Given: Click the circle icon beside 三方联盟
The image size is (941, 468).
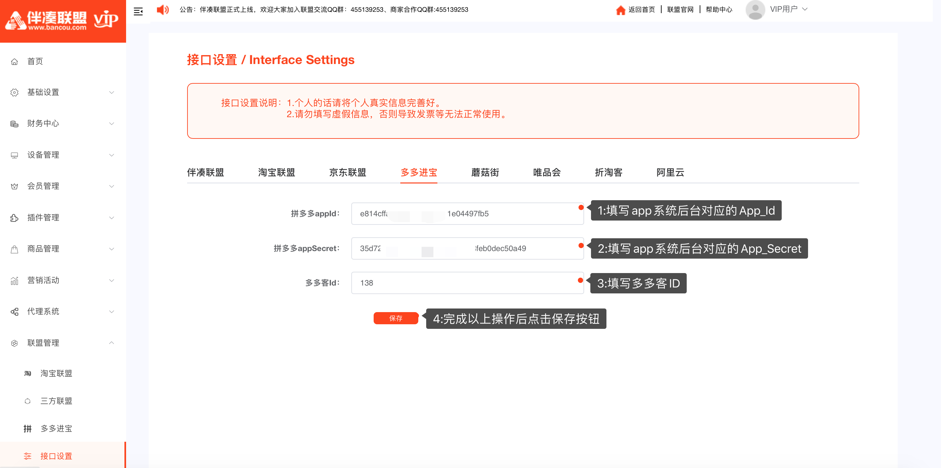Looking at the screenshot, I should tap(27, 401).
